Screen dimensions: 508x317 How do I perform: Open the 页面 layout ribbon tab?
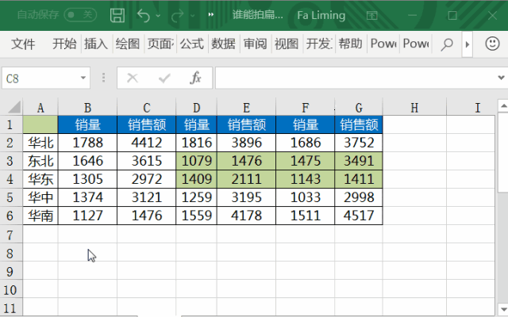point(160,44)
